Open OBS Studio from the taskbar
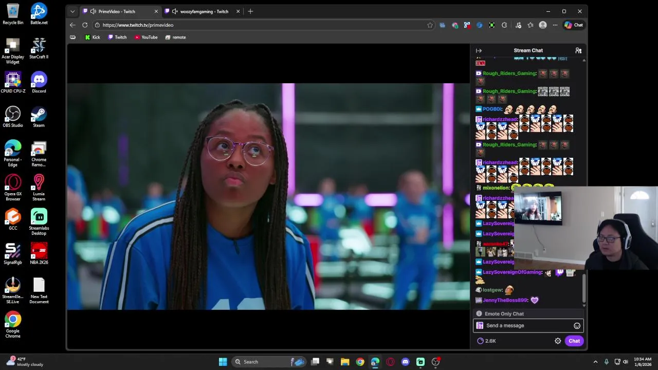The height and width of the screenshot is (370, 658). [435, 362]
